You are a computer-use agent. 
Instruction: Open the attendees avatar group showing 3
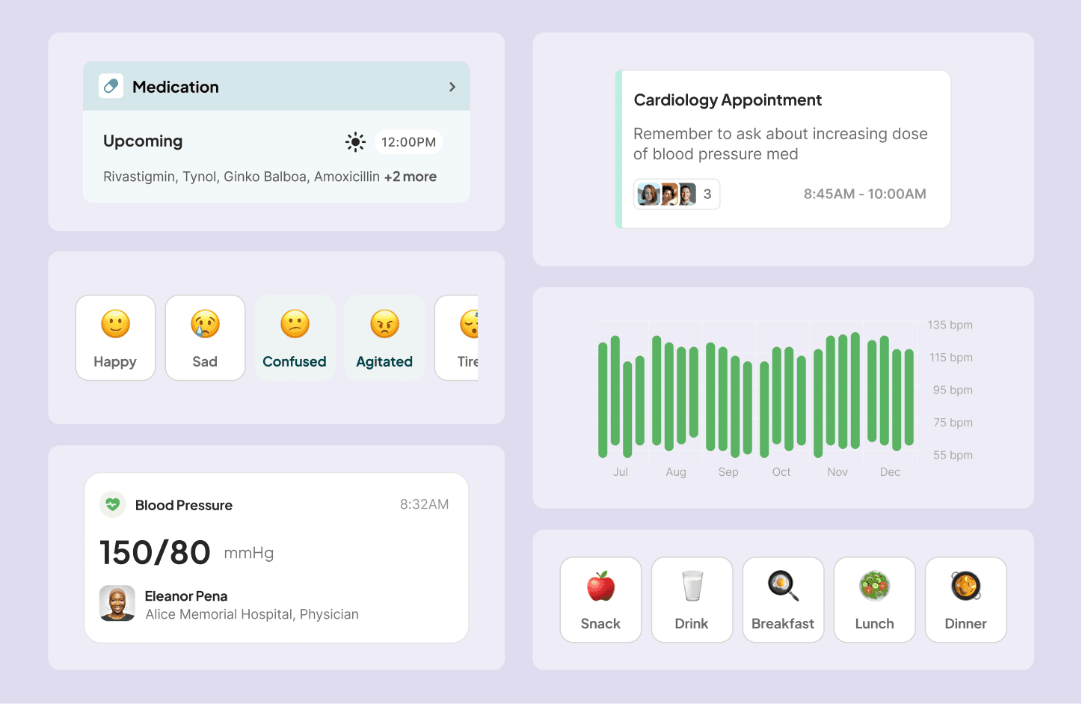(677, 194)
